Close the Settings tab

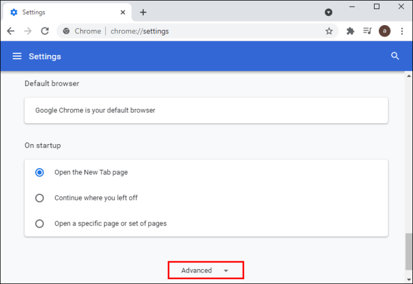tap(123, 12)
